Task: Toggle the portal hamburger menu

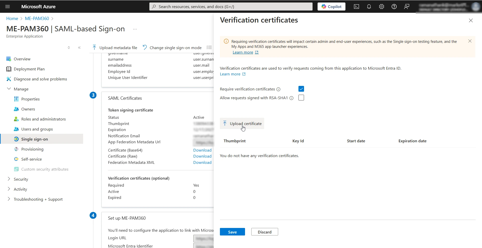Action: pyautogui.click(x=7, y=7)
